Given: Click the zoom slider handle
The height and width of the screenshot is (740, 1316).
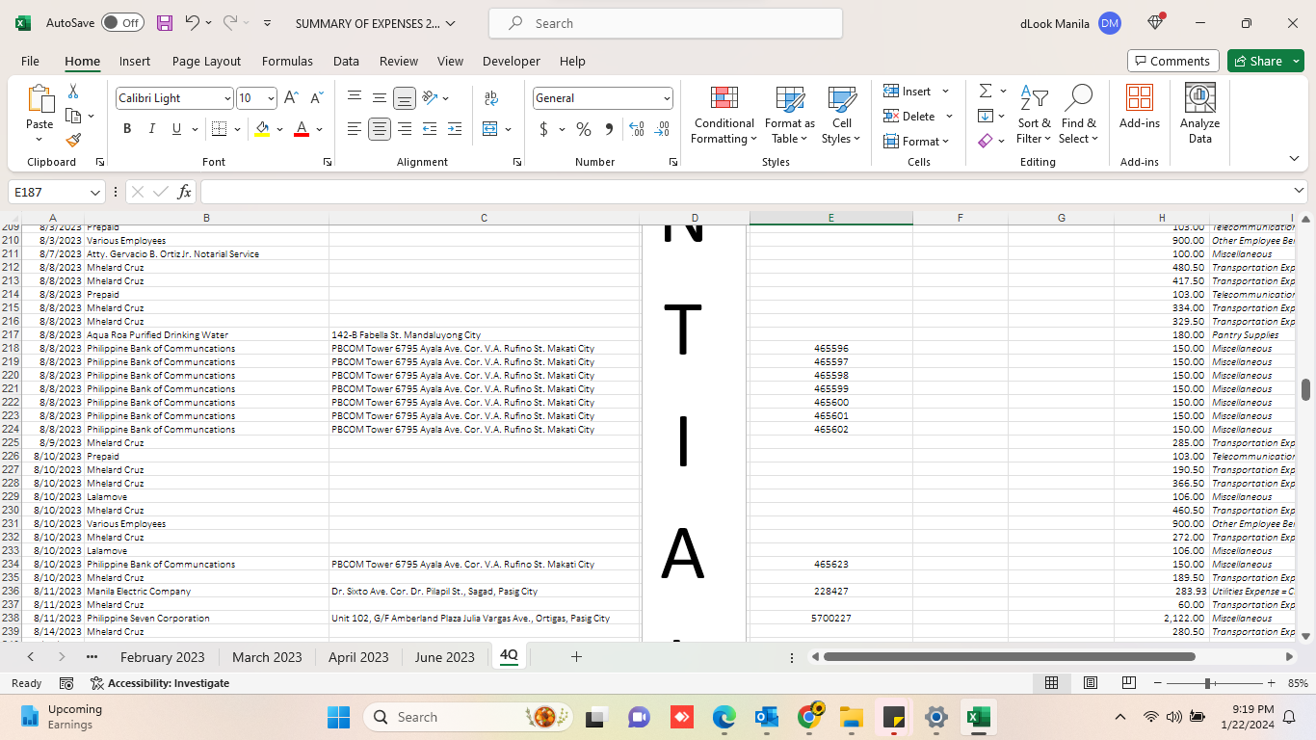Looking at the screenshot, I should 1207,683.
